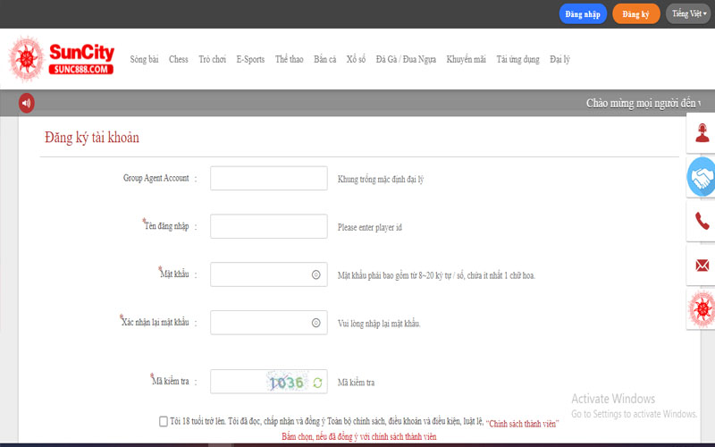Click the blue handshake partner icon
The width and height of the screenshot is (715, 447).
tap(702, 177)
